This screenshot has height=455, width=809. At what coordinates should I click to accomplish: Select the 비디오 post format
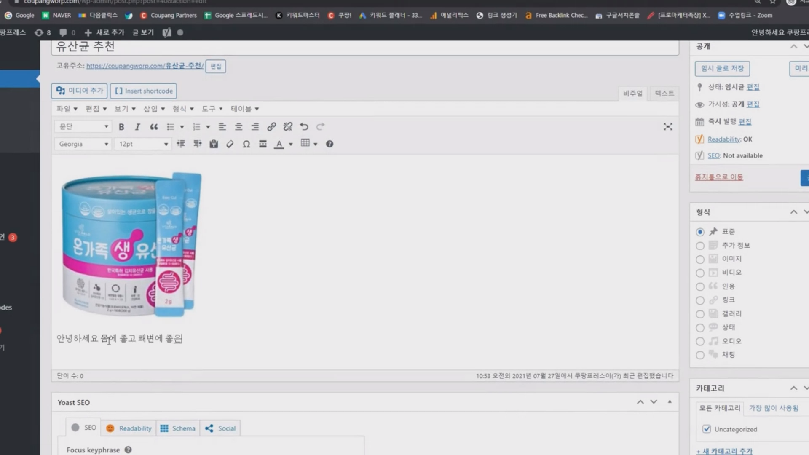[700, 273]
